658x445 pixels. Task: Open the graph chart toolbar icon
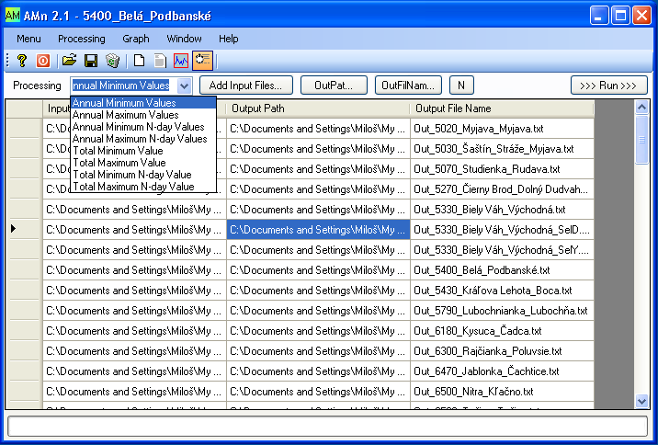pos(181,61)
